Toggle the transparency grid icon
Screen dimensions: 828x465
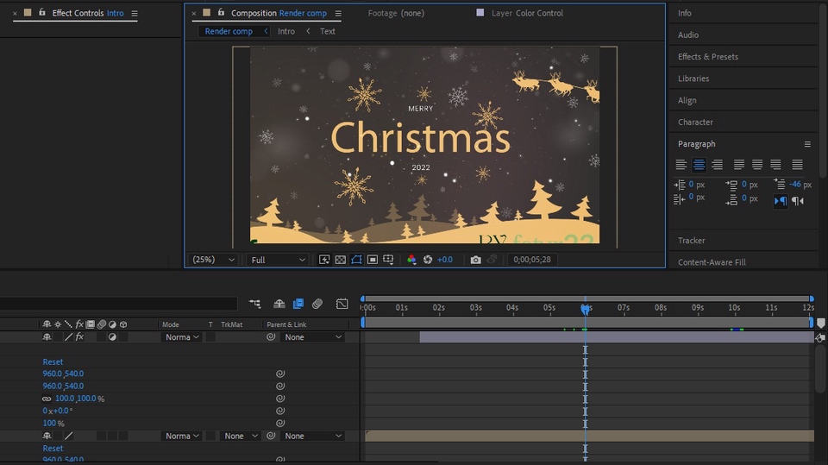coord(341,260)
